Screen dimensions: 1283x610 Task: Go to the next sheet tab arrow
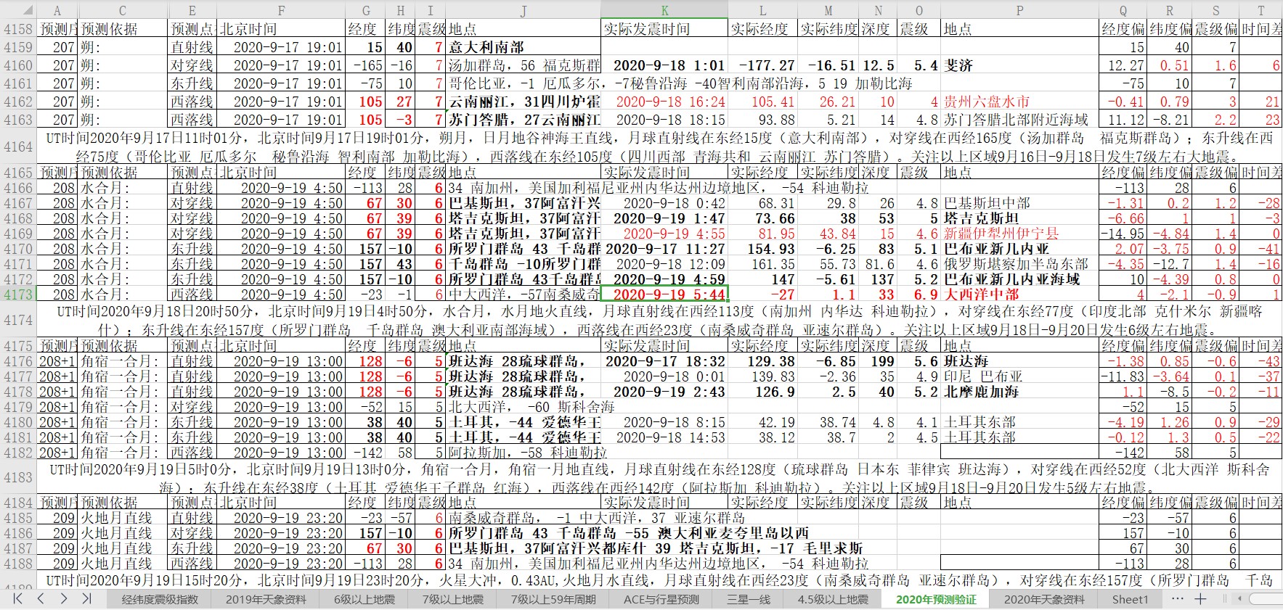point(64,598)
